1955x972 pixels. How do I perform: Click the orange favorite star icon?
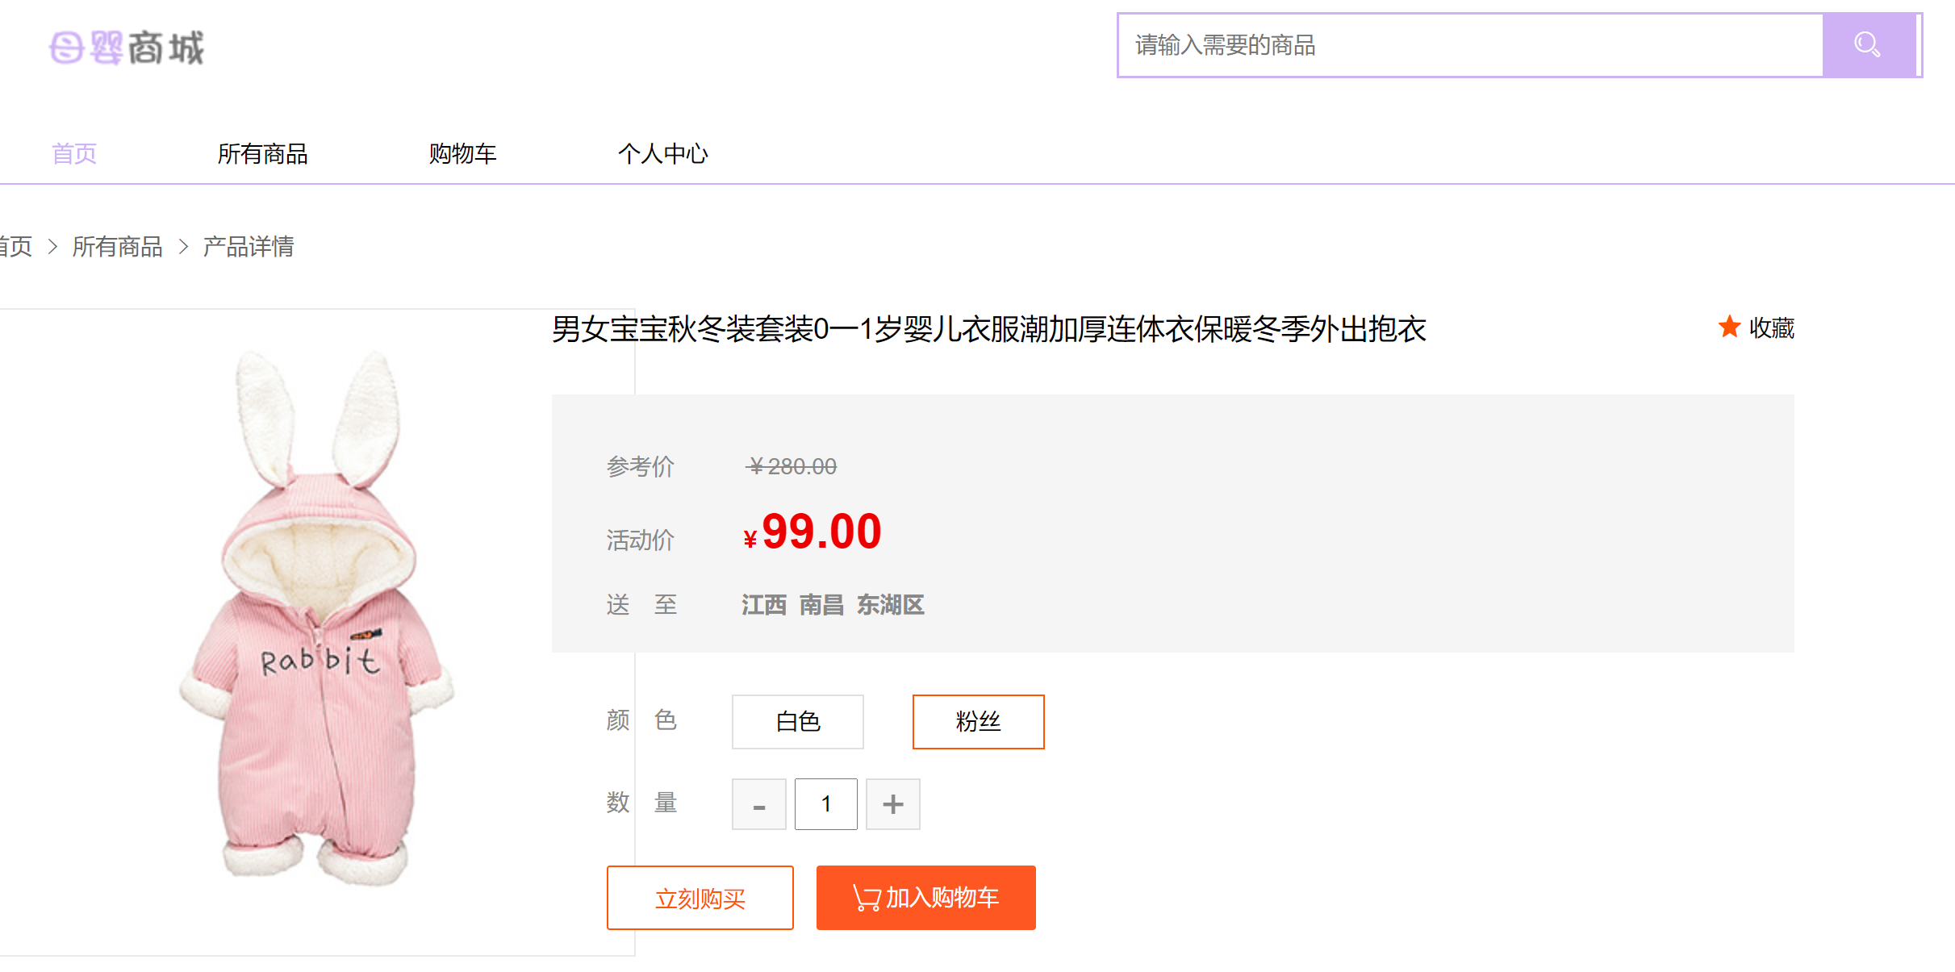1729,327
